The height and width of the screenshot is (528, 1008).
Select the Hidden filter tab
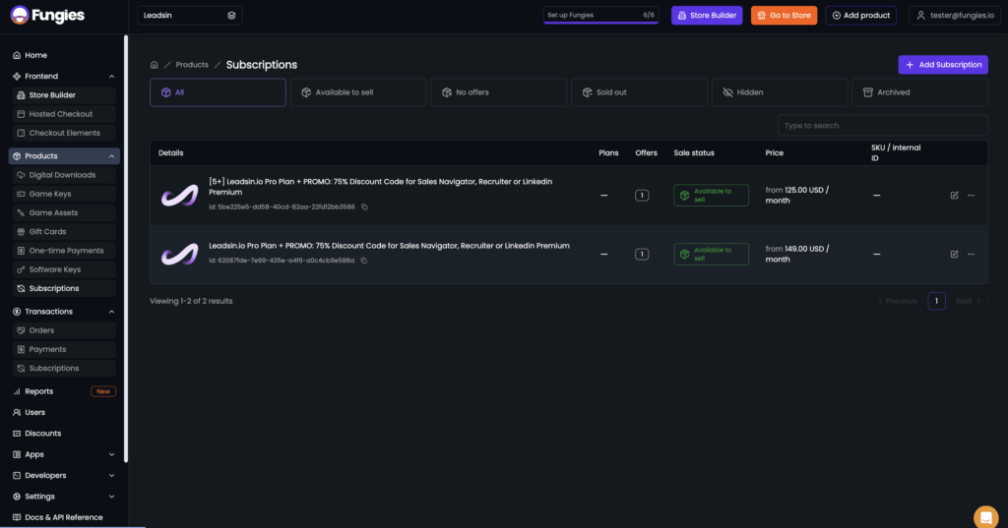(x=780, y=92)
